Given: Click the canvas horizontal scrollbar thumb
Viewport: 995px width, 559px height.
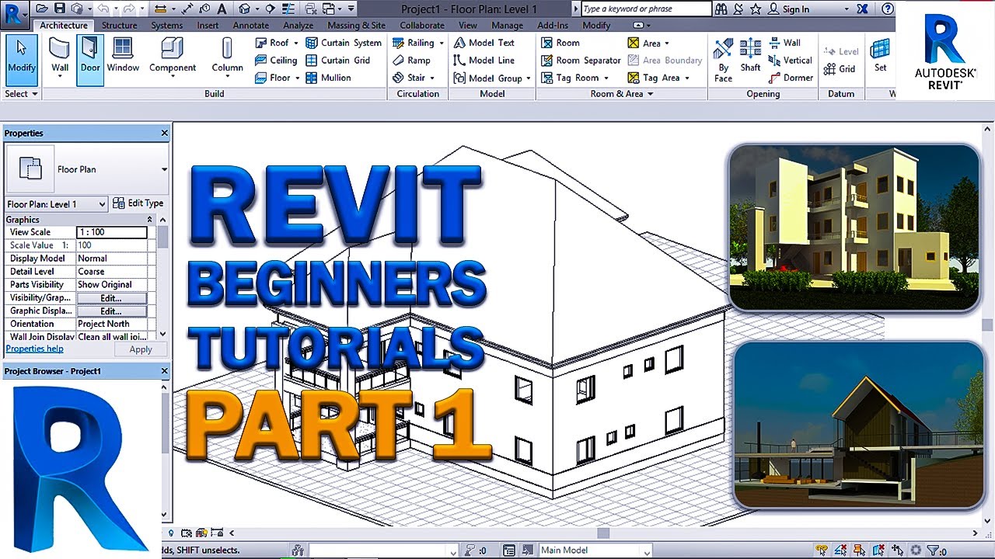Looking at the screenshot, I should (x=603, y=533).
